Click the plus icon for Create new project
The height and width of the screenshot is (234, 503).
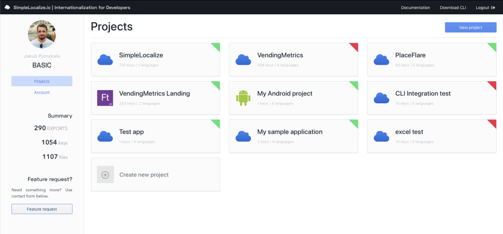pyautogui.click(x=105, y=175)
